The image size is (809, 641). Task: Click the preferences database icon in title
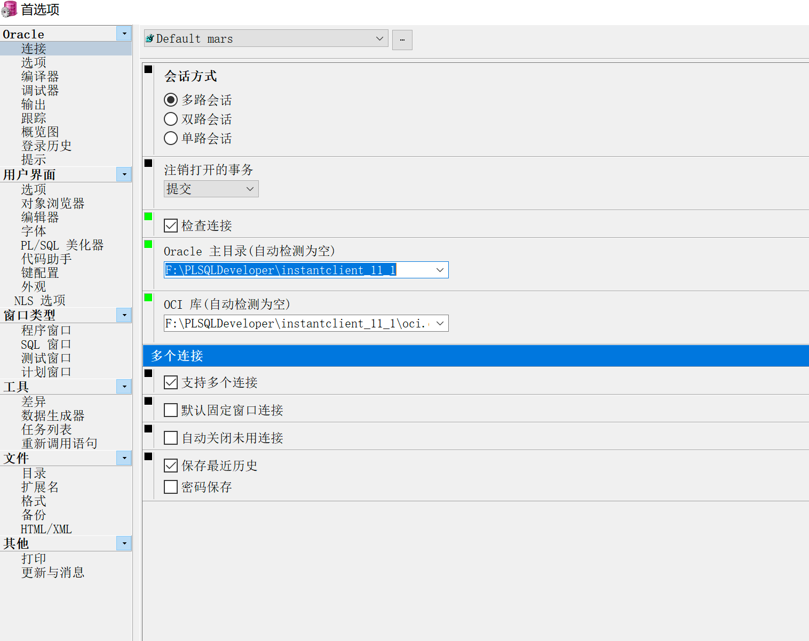click(9, 10)
